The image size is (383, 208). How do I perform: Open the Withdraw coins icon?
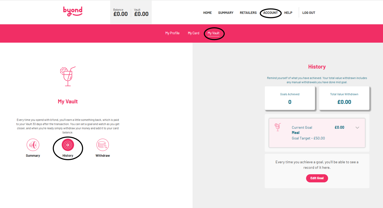click(103, 145)
